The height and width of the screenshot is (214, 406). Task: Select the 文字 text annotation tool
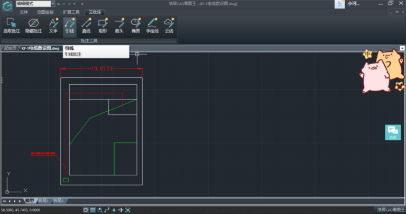click(x=53, y=25)
